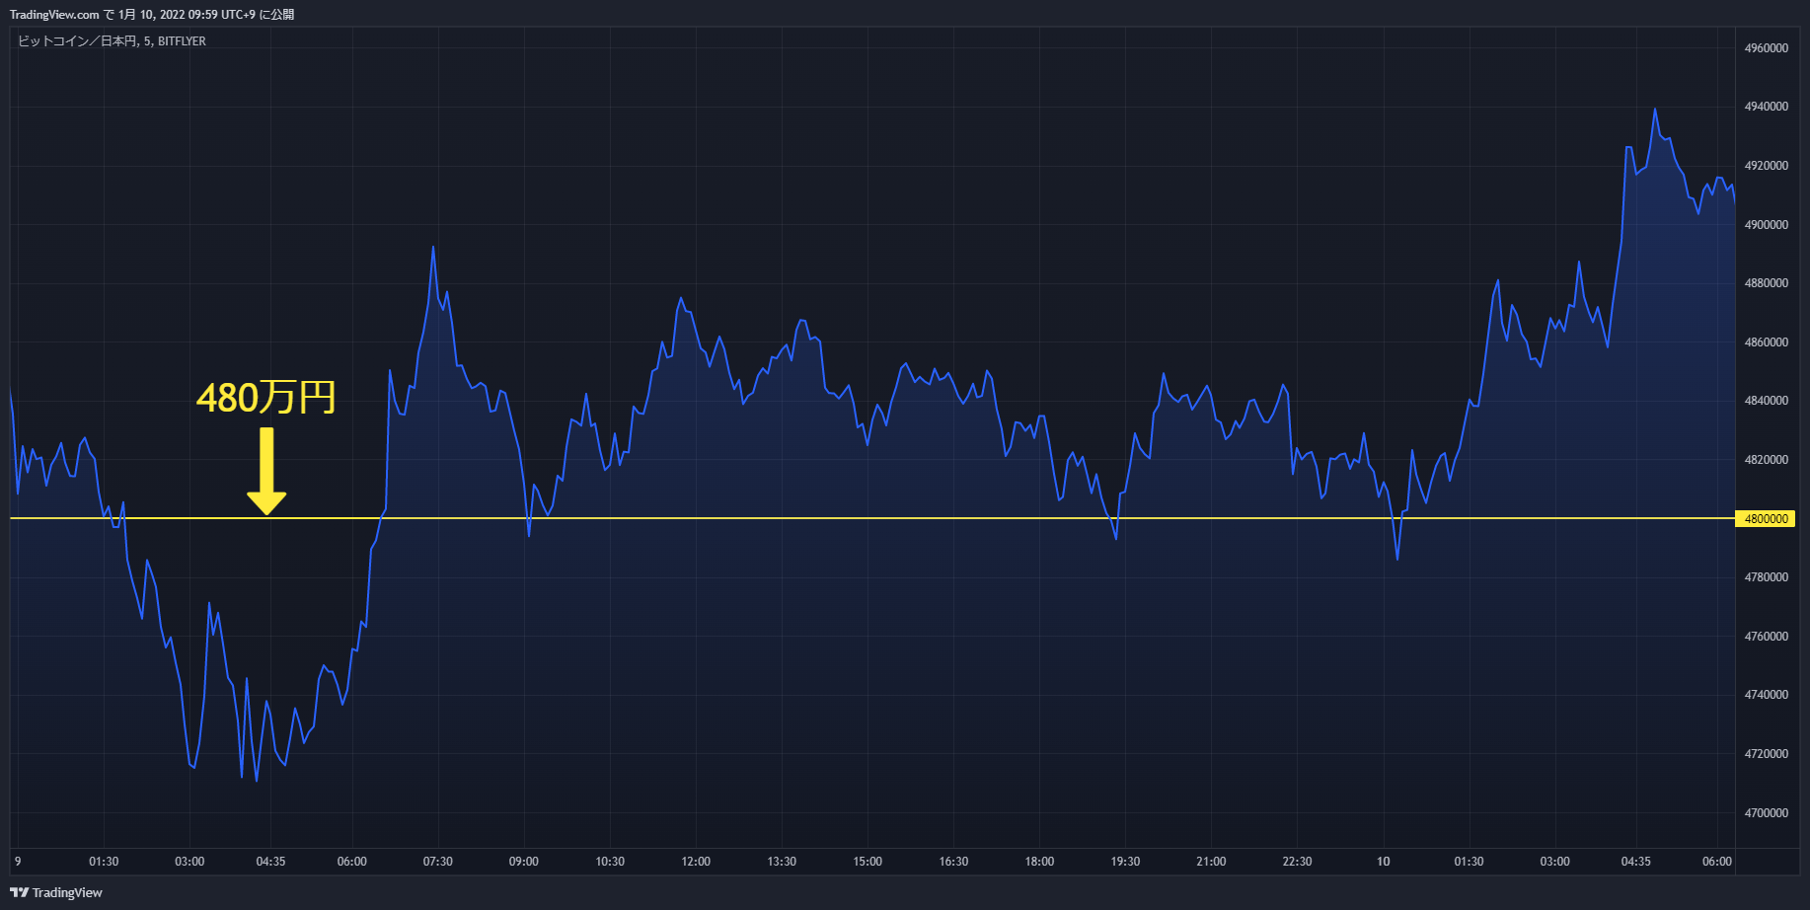Click price axis value 4720000
Image resolution: width=1810 pixels, height=910 pixels.
click(1767, 754)
